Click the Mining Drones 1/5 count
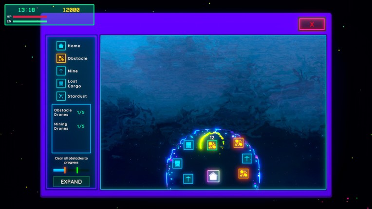The height and width of the screenshot is (209, 372). point(81,126)
